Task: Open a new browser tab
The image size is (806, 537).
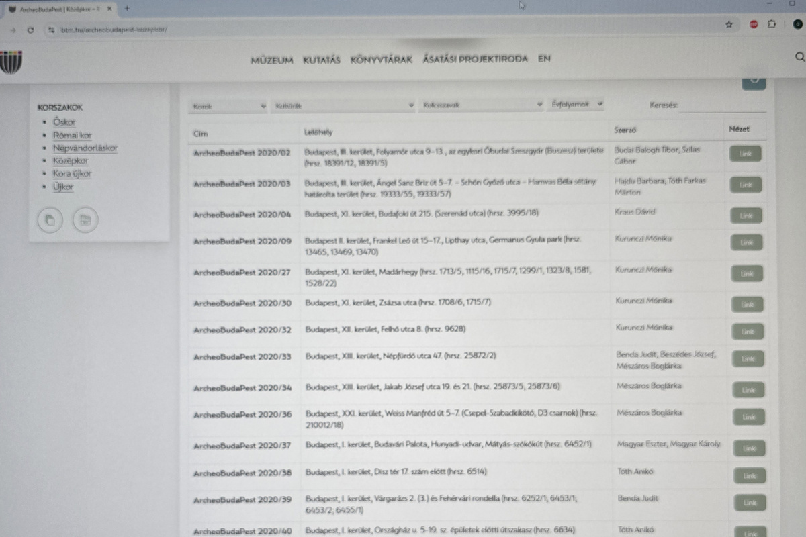Action: 127,8
